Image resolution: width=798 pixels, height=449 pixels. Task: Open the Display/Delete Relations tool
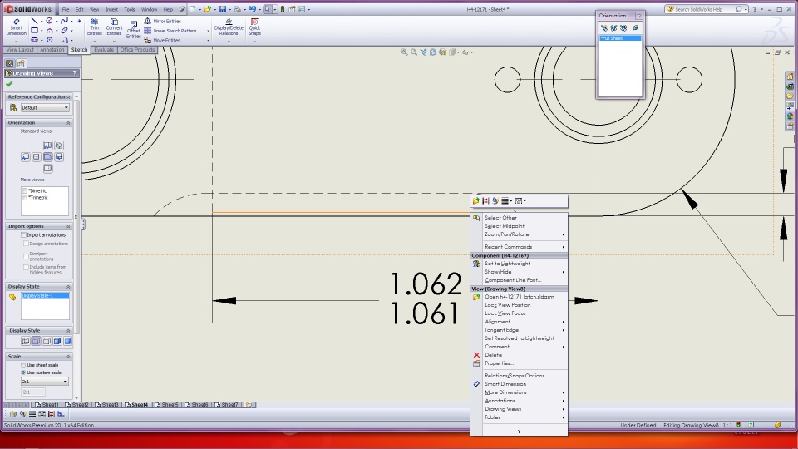[229, 27]
